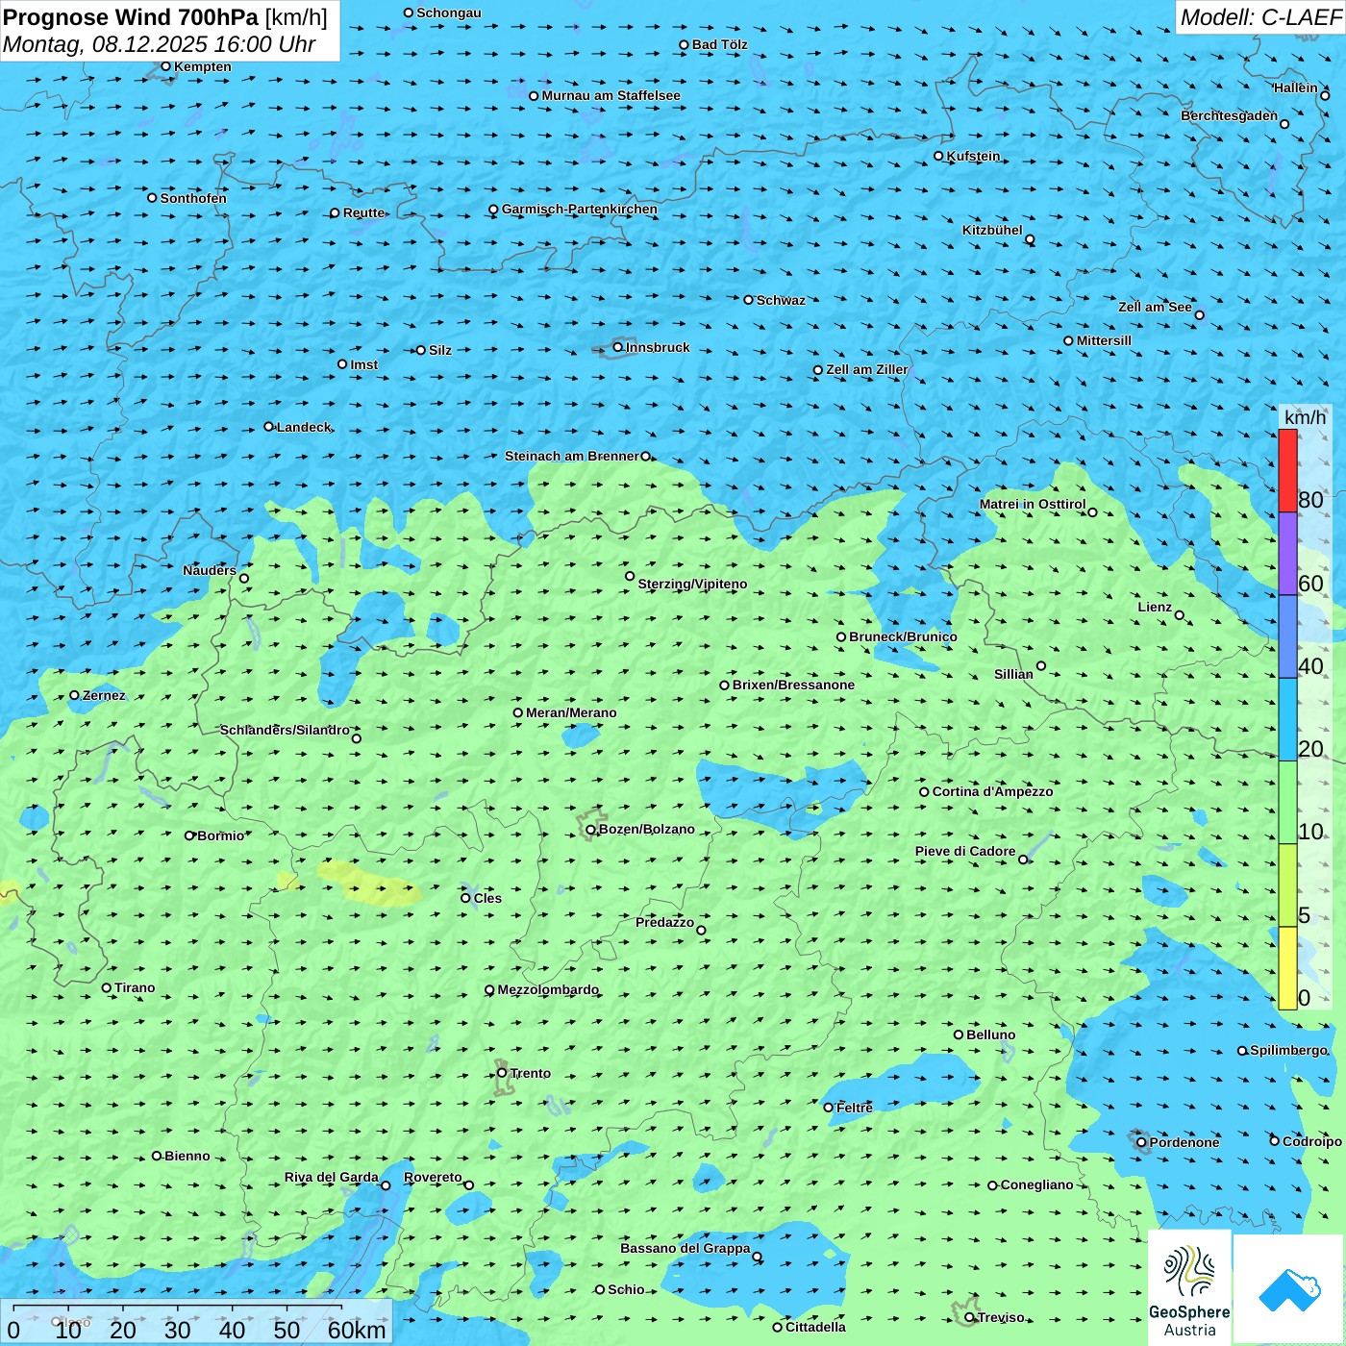This screenshot has width=1346, height=1346.
Task: Click the green 10 km/h legend swatch
Action: pos(1287,803)
